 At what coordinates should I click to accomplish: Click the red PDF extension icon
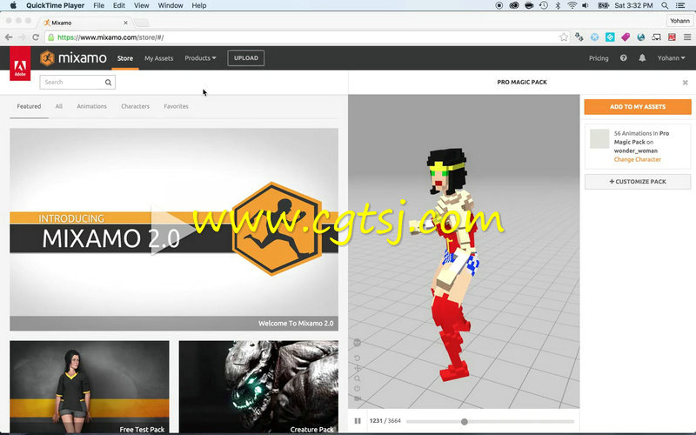(672, 37)
